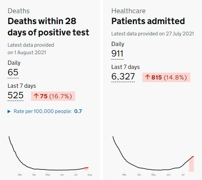Click the Jul label on admissions chart axis
This screenshot has height=180, width=202.
point(183,175)
